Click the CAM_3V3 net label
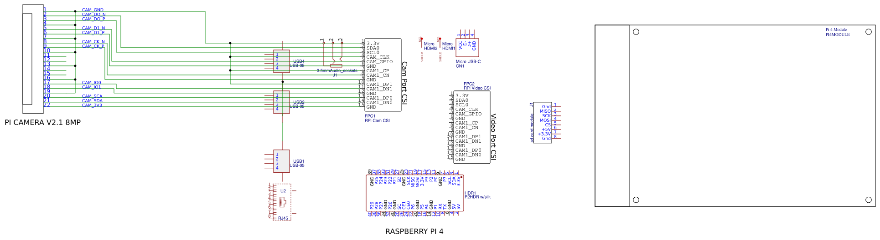This screenshot has width=880, height=240. coord(92,105)
